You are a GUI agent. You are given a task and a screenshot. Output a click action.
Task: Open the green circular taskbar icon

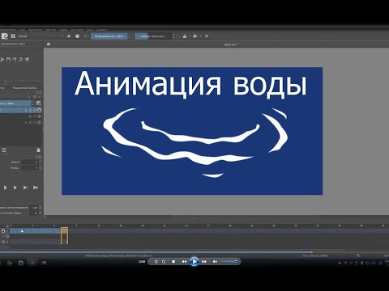(x=21, y=263)
